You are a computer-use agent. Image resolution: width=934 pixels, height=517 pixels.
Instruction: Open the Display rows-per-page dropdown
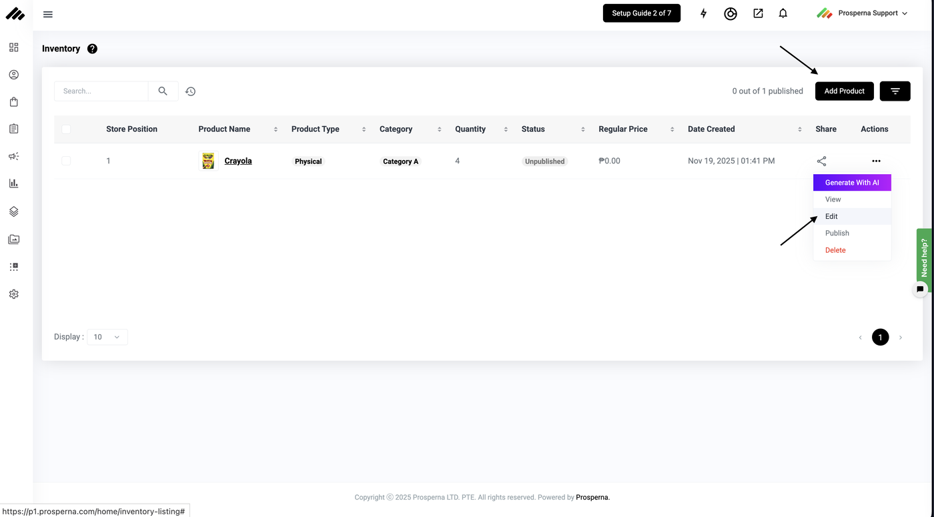coord(107,337)
